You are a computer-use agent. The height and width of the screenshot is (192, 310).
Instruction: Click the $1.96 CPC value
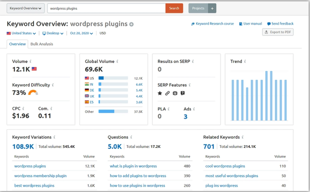pyautogui.click(x=21, y=116)
